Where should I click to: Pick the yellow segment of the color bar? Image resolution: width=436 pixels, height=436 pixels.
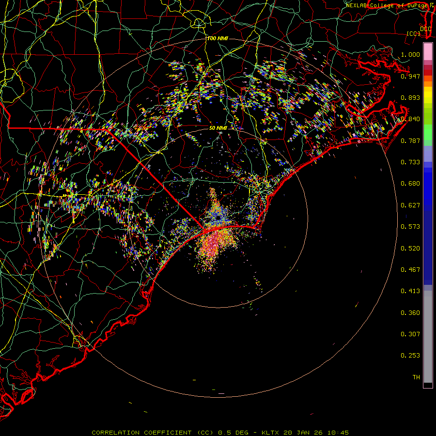click(x=428, y=95)
